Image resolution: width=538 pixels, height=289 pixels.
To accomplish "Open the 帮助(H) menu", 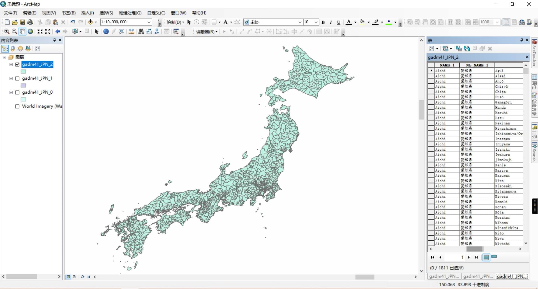I will tap(199, 13).
